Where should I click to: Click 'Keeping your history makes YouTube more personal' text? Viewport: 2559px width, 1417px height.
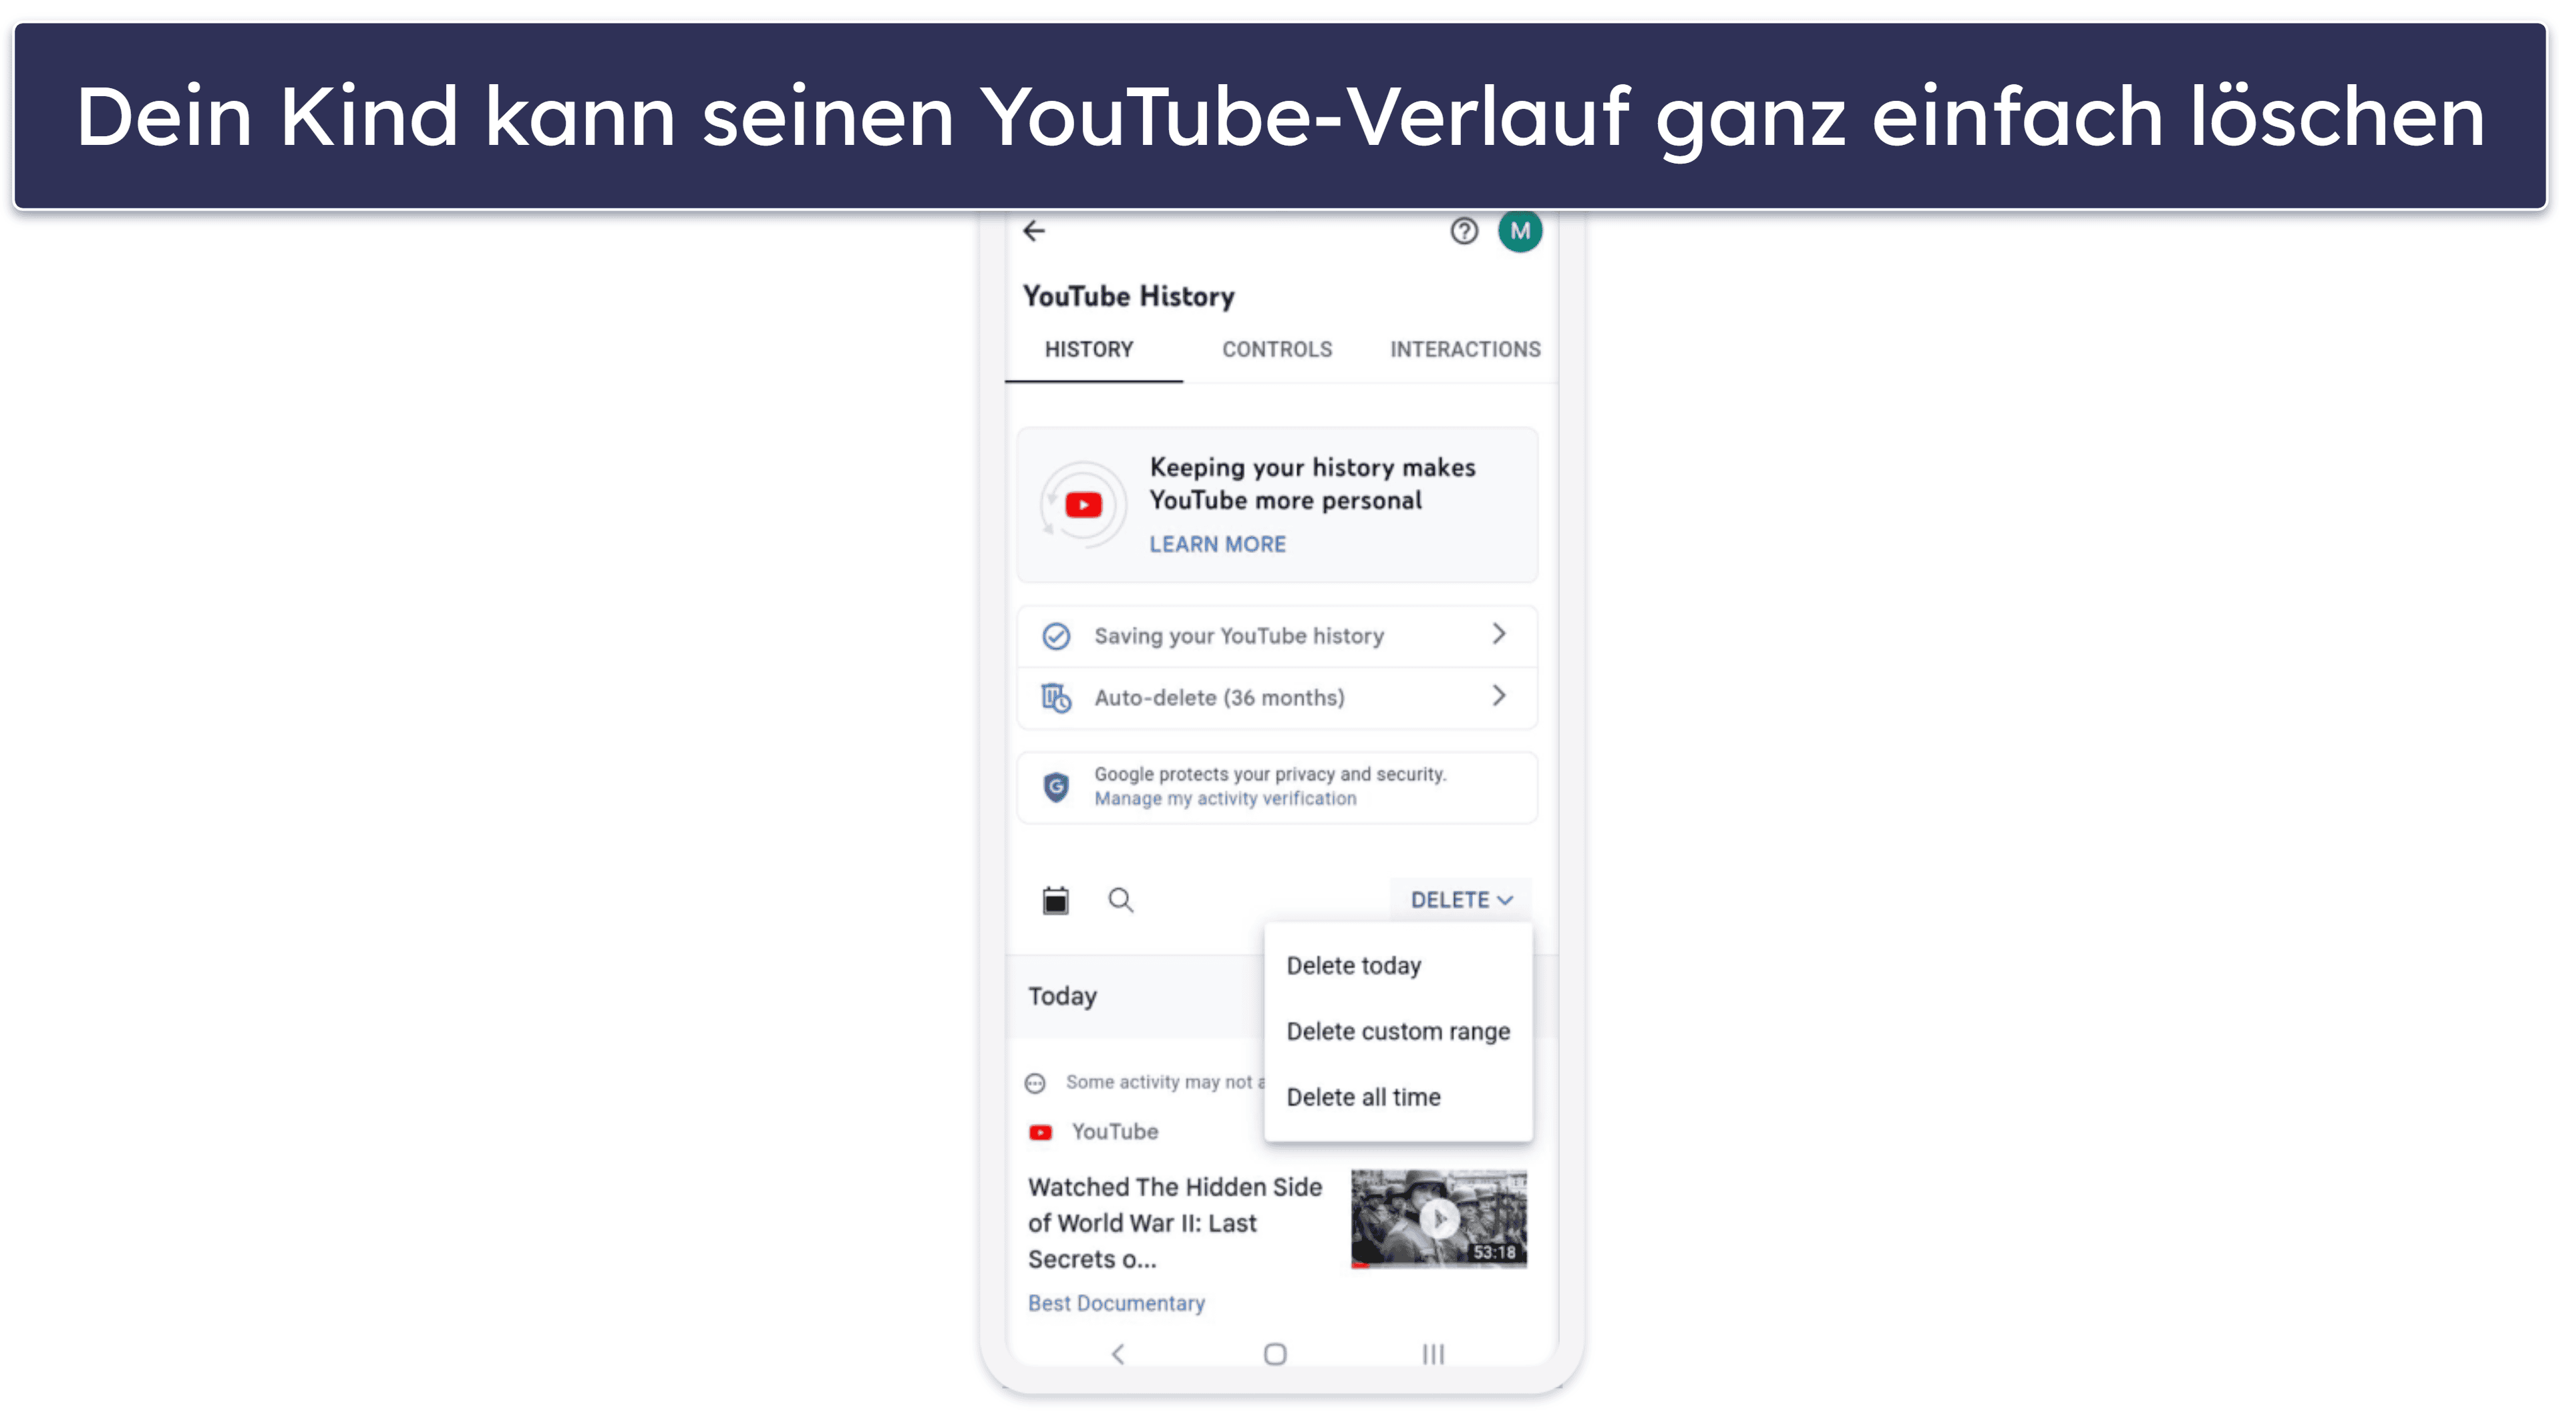pos(1313,483)
